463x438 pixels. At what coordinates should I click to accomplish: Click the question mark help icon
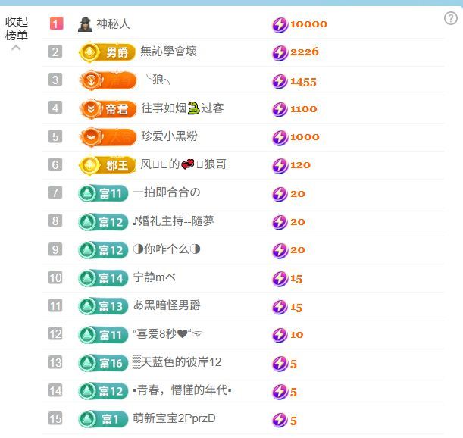tap(450, 19)
